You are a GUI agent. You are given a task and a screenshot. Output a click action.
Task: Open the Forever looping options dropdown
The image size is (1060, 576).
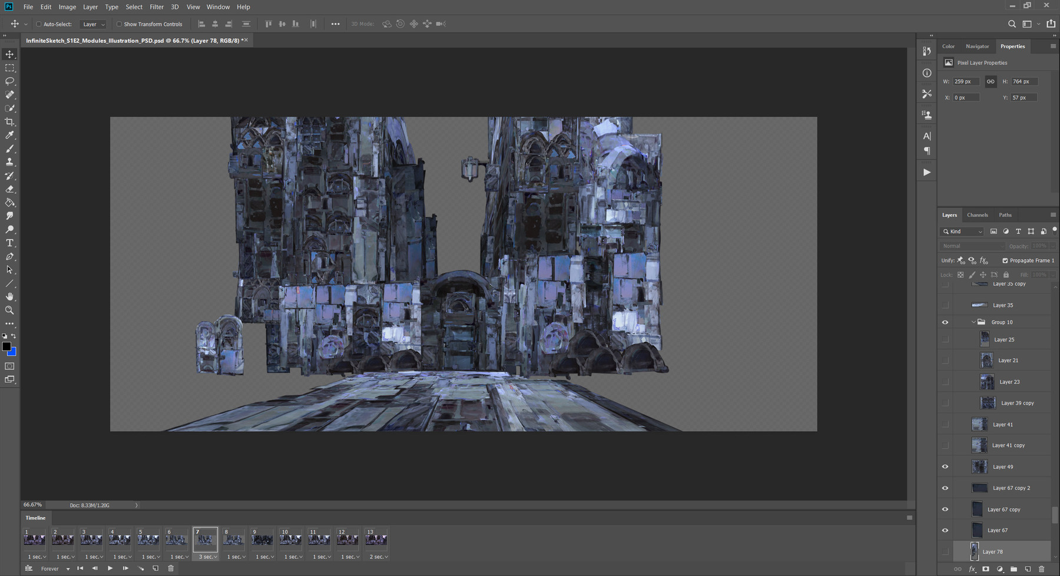(55, 569)
